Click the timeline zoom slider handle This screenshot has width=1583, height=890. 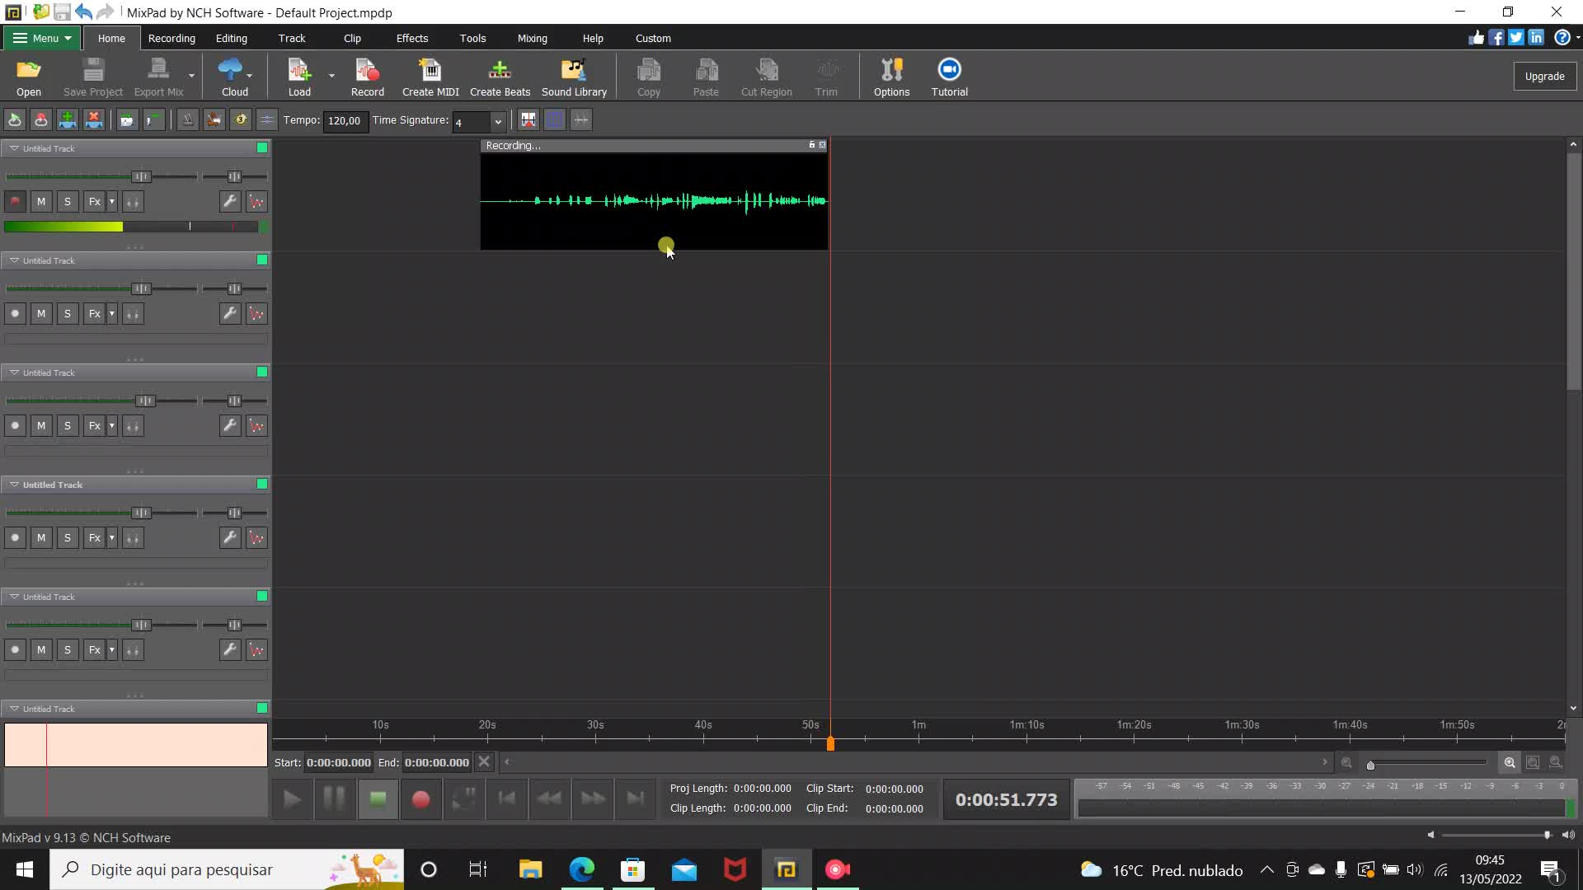[1370, 765]
